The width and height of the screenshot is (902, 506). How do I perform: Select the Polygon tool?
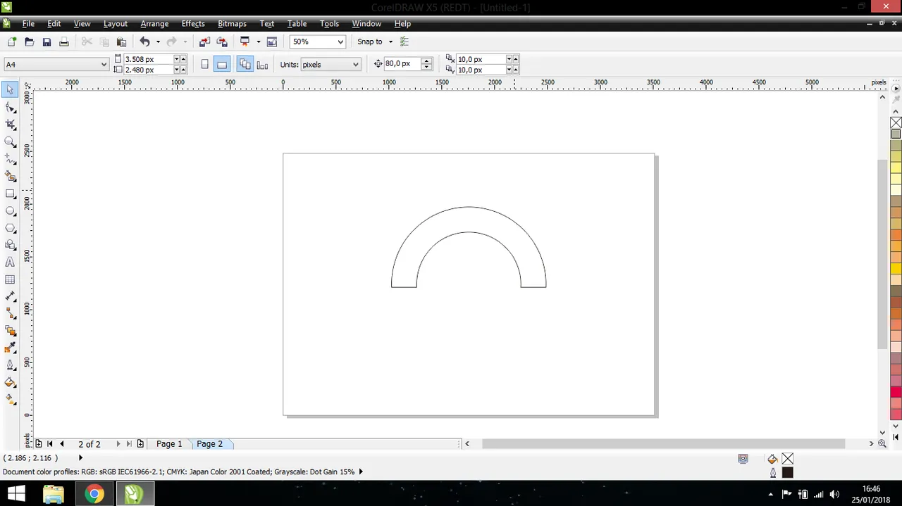(10, 228)
